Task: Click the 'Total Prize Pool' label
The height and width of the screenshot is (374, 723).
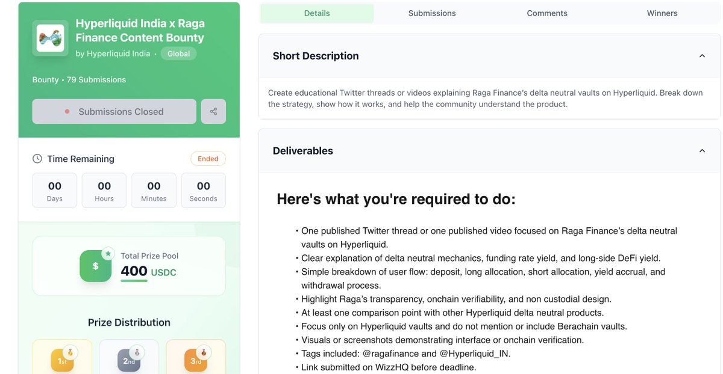Action: point(149,256)
